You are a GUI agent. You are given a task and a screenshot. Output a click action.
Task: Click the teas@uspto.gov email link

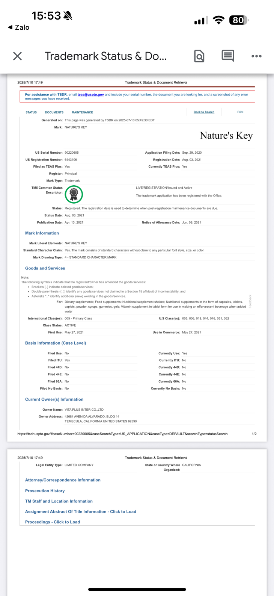90,95
